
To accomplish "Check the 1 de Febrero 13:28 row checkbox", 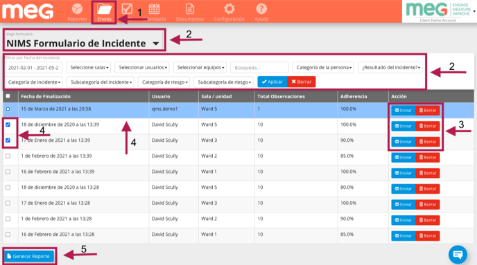I will [x=8, y=219].
